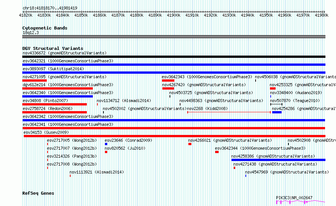336x206 pixels.
Task: Click nsv4253325 variant label
Action: click(303, 85)
